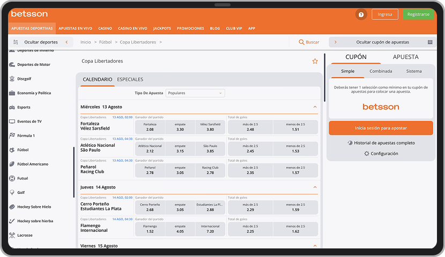Click Fútbol breadcrumb link

[105, 42]
